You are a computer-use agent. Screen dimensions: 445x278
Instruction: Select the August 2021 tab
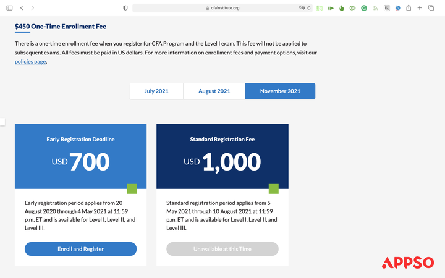click(x=214, y=91)
